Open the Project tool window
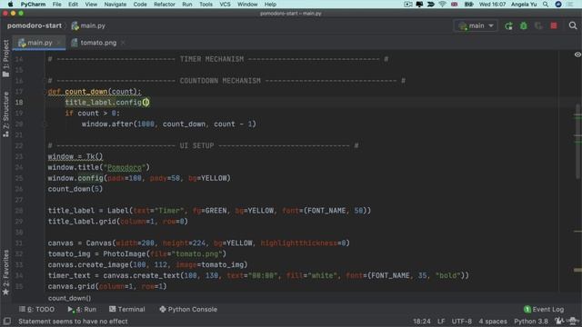The image size is (582, 327). point(5,58)
